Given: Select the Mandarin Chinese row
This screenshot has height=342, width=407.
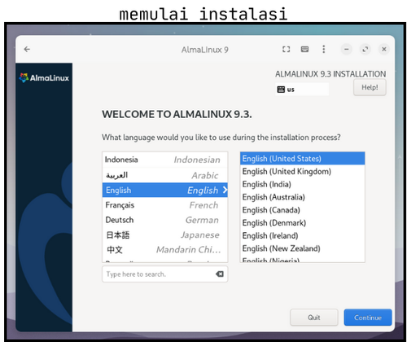Looking at the screenshot, I should point(165,249).
